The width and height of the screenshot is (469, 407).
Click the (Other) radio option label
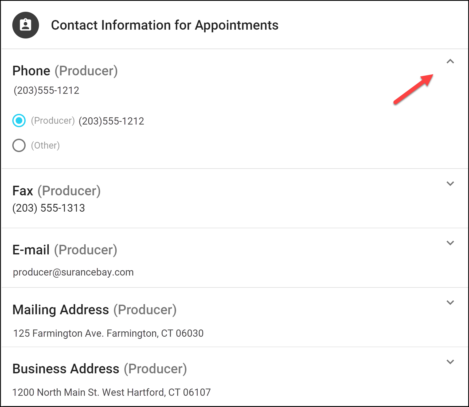(x=45, y=145)
